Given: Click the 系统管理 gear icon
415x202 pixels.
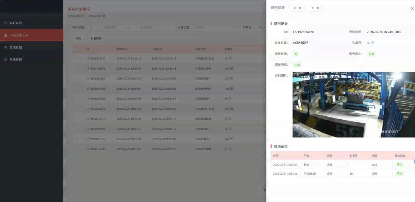Looking at the screenshot, I should 6,59.
